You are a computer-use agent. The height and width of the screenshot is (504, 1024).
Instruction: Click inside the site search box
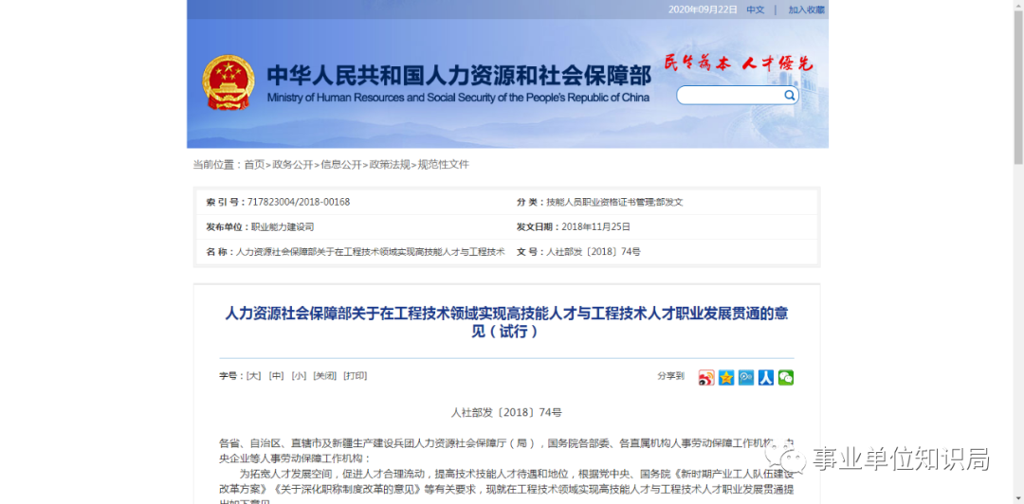click(x=729, y=96)
